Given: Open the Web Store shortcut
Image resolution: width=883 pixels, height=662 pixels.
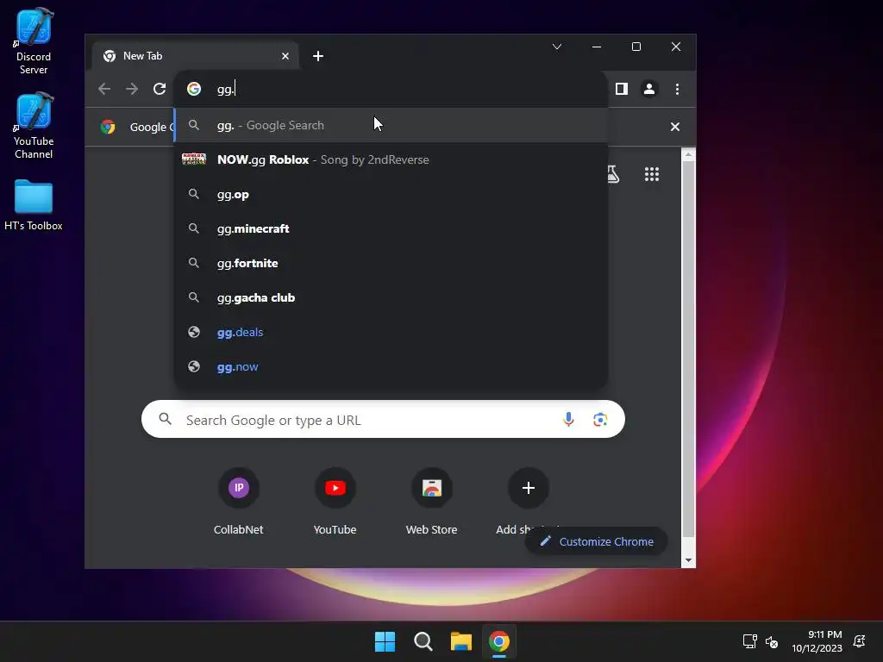Looking at the screenshot, I should pyautogui.click(x=432, y=501).
